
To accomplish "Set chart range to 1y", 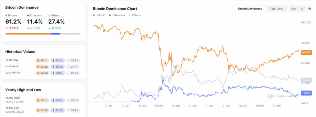I will coord(302,9).
